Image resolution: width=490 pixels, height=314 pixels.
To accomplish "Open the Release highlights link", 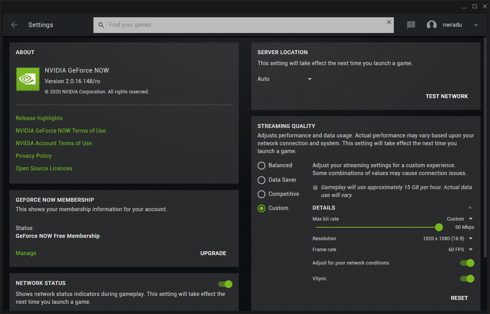I will [39, 118].
